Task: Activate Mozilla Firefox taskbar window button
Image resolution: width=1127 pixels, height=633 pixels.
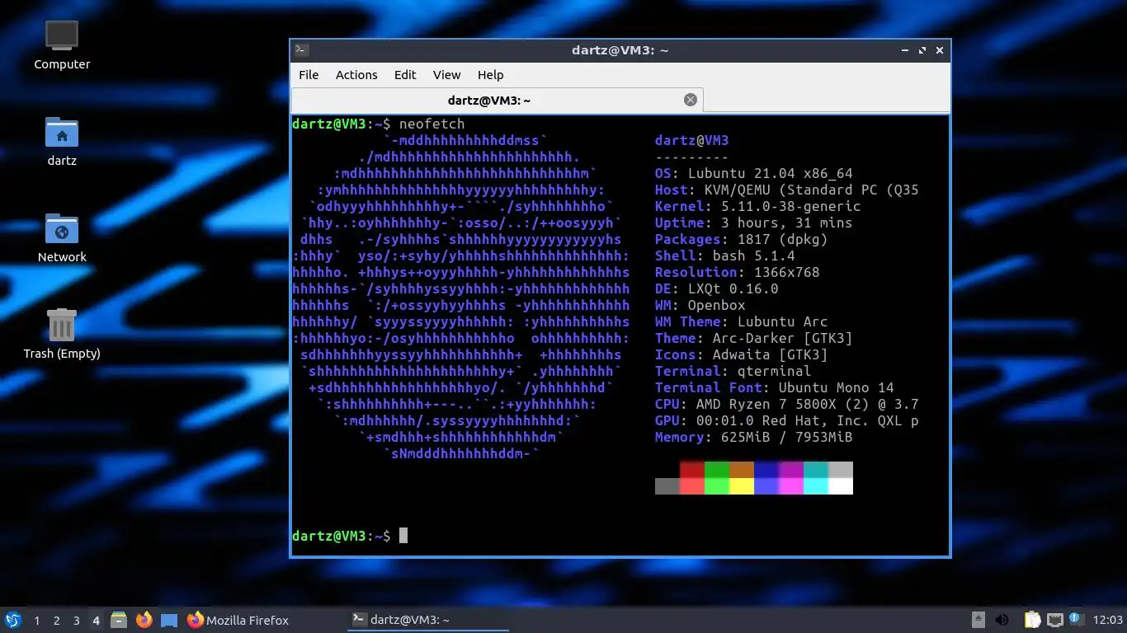Action: pos(264,620)
